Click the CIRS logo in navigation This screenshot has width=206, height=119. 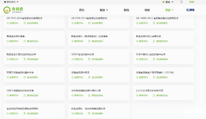[x=190, y=10]
